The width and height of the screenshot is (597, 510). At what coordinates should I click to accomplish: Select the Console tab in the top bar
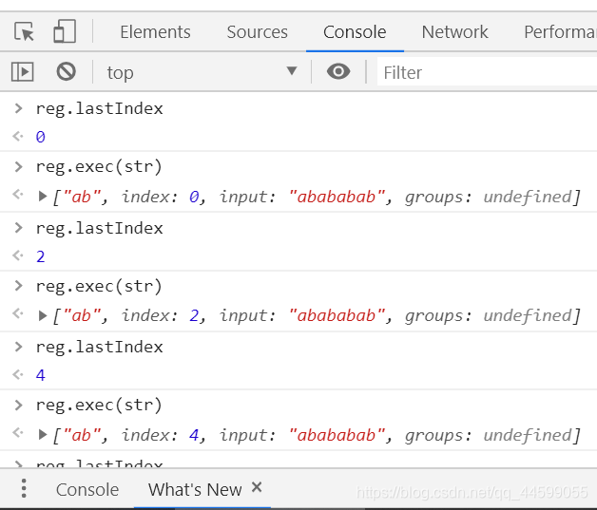355,32
